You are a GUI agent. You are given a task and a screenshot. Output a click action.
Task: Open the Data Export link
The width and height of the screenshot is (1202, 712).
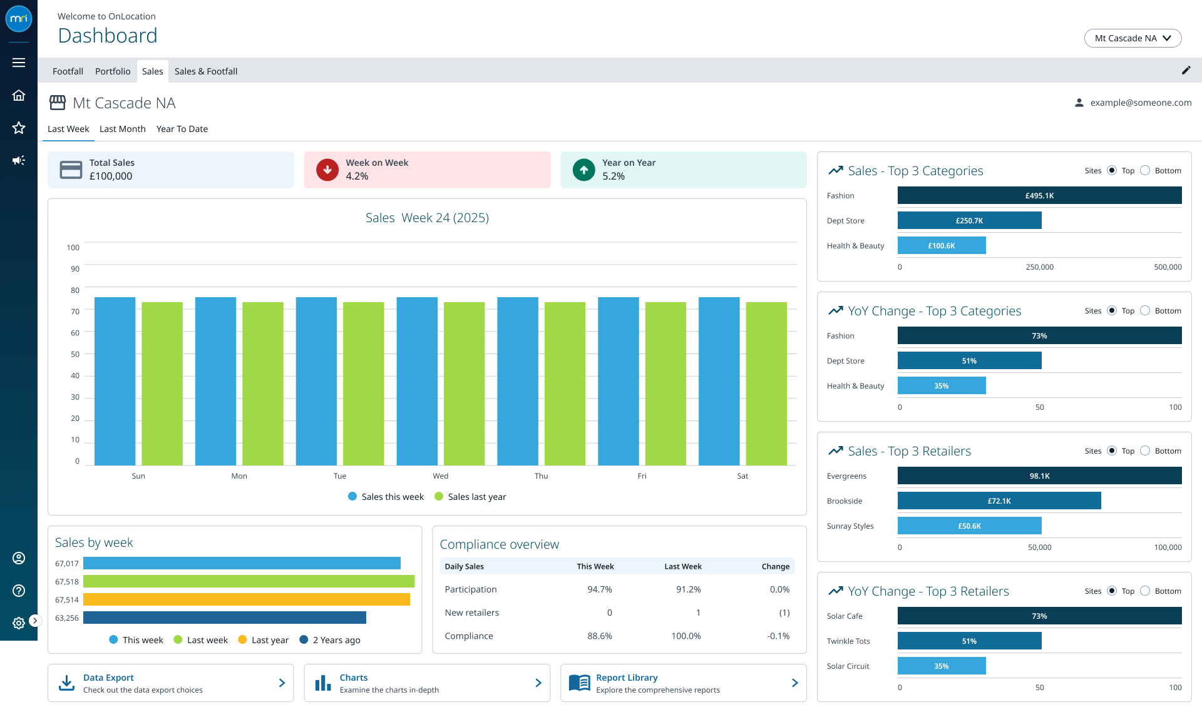click(108, 678)
